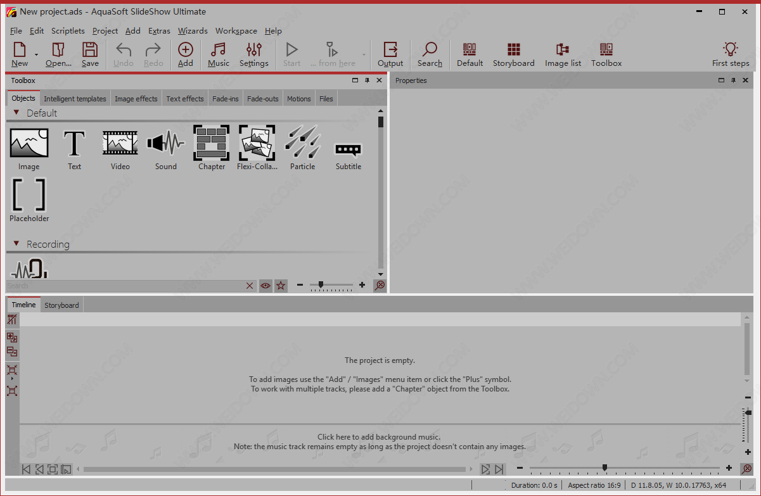Select the Intelligent templates tab
The image size is (761, 496).
75,98
